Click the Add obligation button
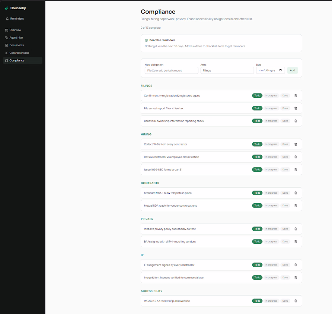The height and width of the screenshot is (314, 332). coord(292,71)
